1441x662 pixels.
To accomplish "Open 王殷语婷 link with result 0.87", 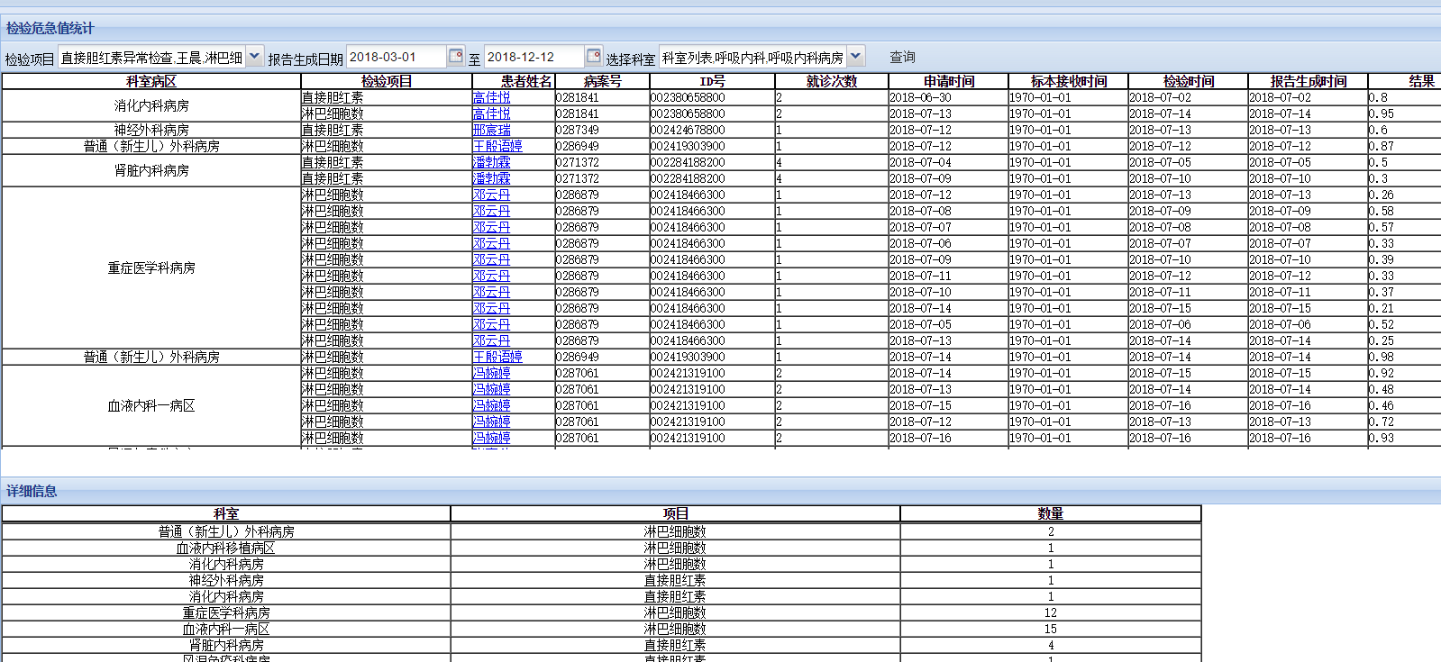I will [x=497, y=146].
